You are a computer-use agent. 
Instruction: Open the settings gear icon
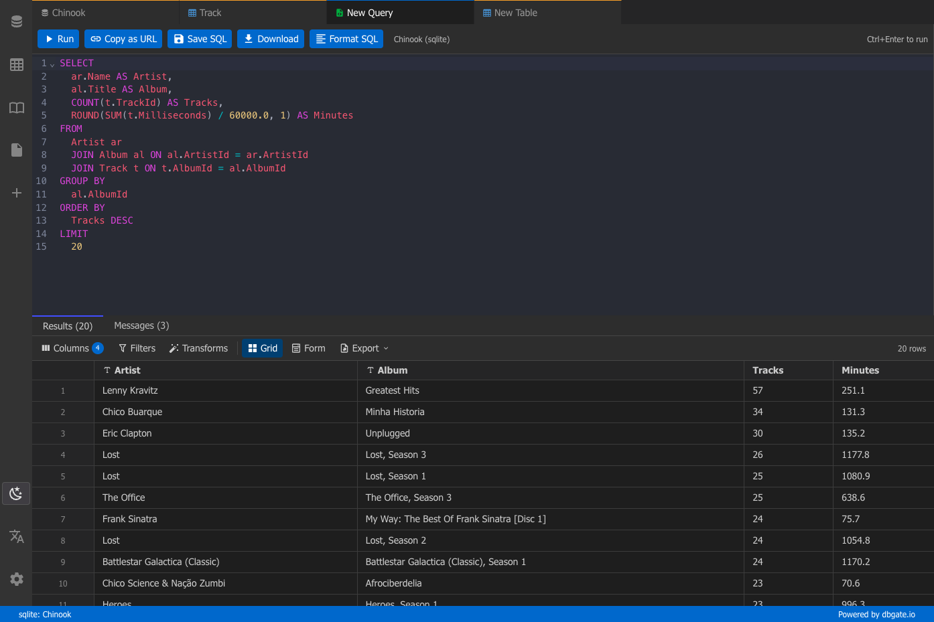pyautogui.click(x=17, y=579)
